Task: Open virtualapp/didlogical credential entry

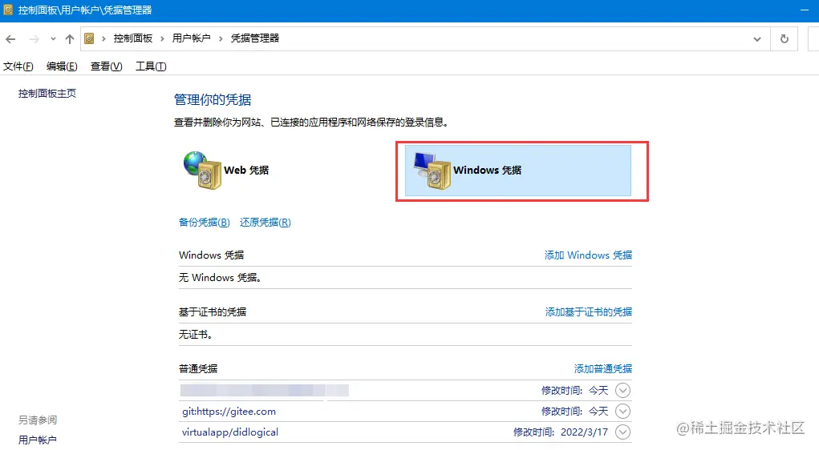Action: tap(230, 432)
